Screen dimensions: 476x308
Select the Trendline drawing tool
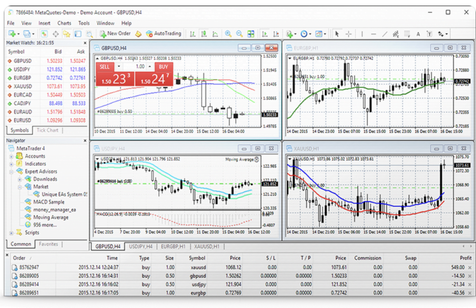(x=384, y=34)
